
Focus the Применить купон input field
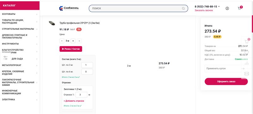(x=223, y=69)
